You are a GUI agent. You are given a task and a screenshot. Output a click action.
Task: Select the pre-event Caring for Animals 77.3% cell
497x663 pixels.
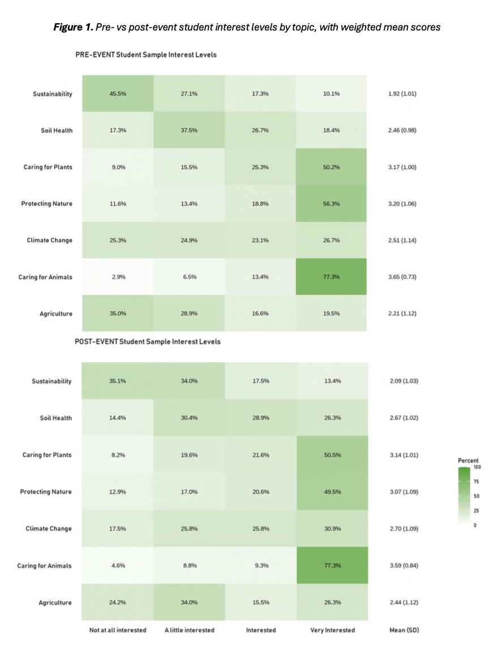331,277
